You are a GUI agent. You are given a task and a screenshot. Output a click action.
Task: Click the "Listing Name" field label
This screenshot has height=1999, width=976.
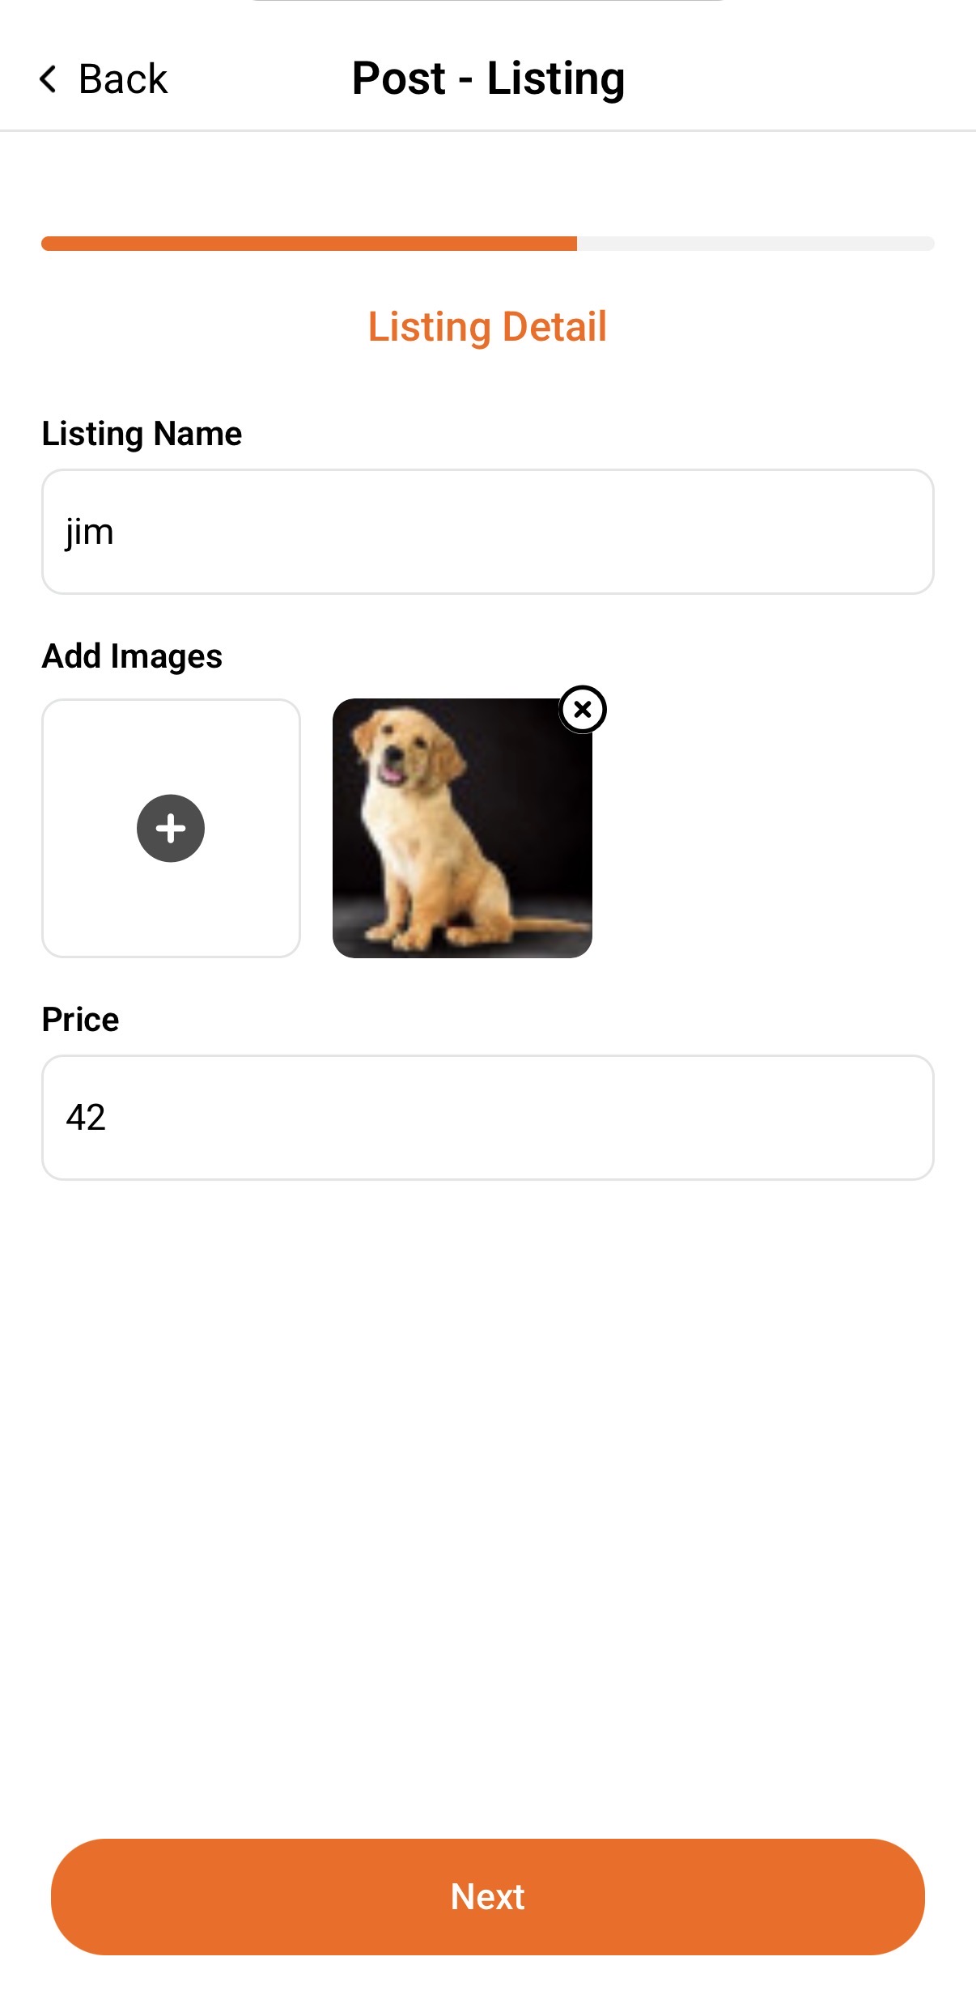[x=142, y=434]
